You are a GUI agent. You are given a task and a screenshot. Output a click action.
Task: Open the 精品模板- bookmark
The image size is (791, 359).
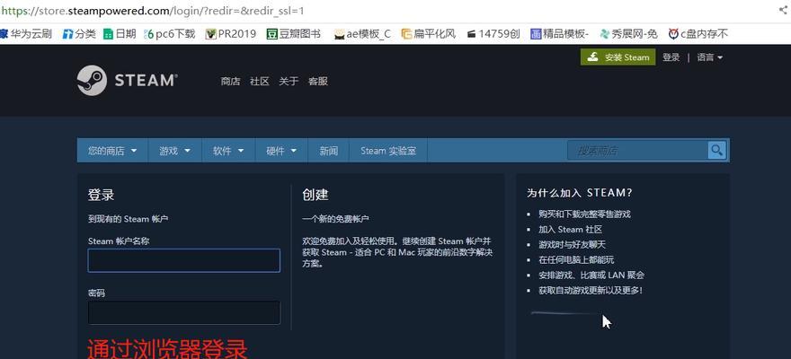click(x=559, y=34)
